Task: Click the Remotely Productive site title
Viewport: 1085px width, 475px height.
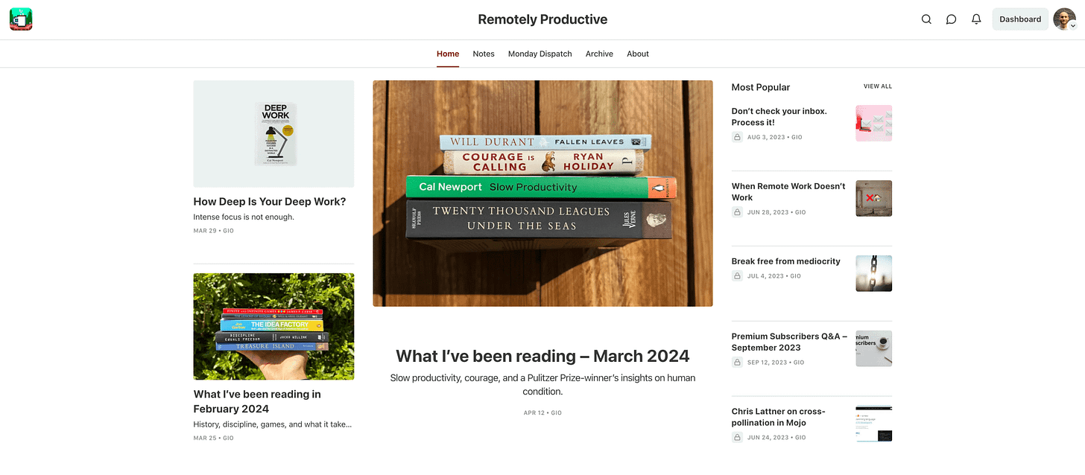Action: (542, 19)
